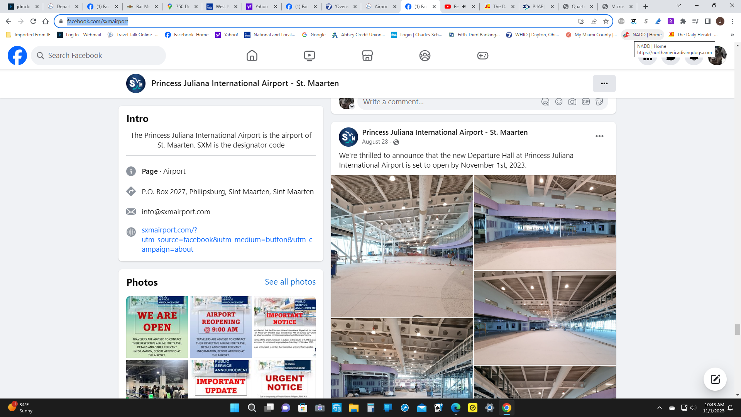This screenshot has height=417, width=741.
Task: Click the Write a comment field
Action: [448, 102]
